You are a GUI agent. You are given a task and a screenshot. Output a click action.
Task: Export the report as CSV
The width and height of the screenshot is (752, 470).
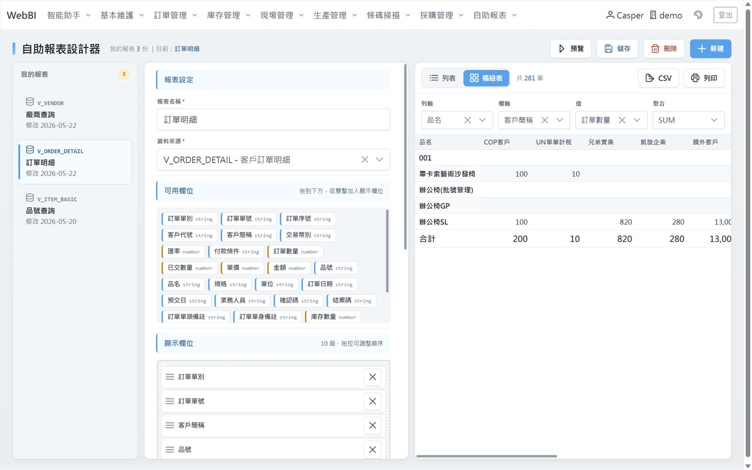(658, 78)
